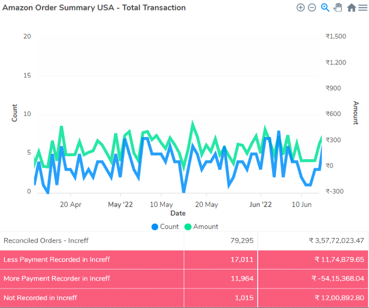The height and width of the screenshot is (308, 369).
Task: Click the ₹1,200 amount axis label
Action: [336, 62]
